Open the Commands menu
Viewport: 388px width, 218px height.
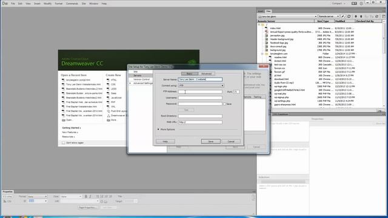[72, 4]
